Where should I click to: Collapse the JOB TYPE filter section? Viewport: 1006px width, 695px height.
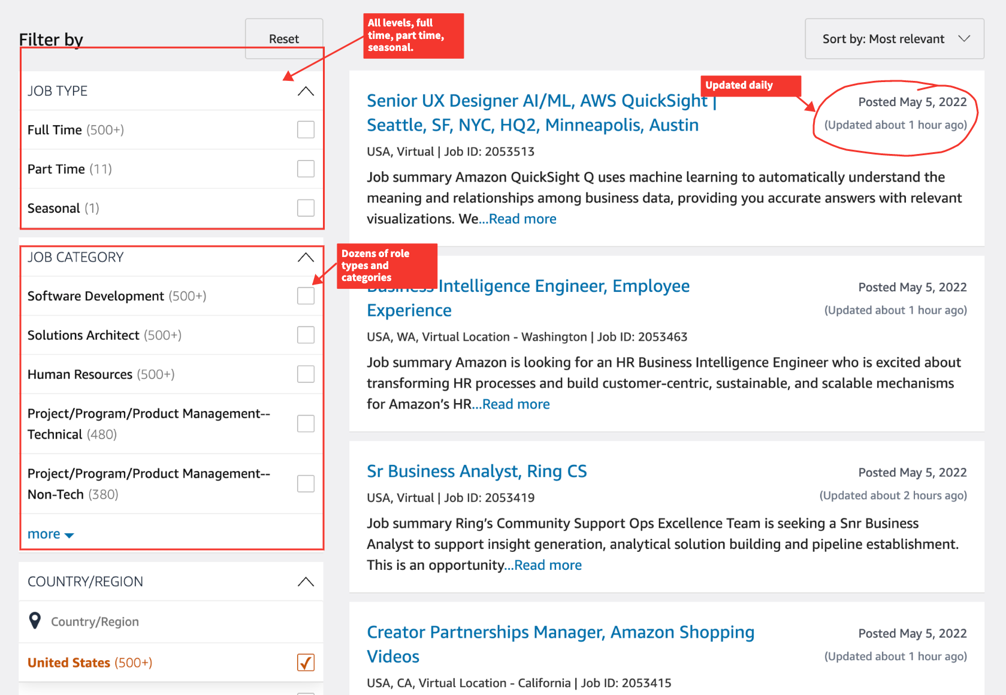[x=306, y=91]
